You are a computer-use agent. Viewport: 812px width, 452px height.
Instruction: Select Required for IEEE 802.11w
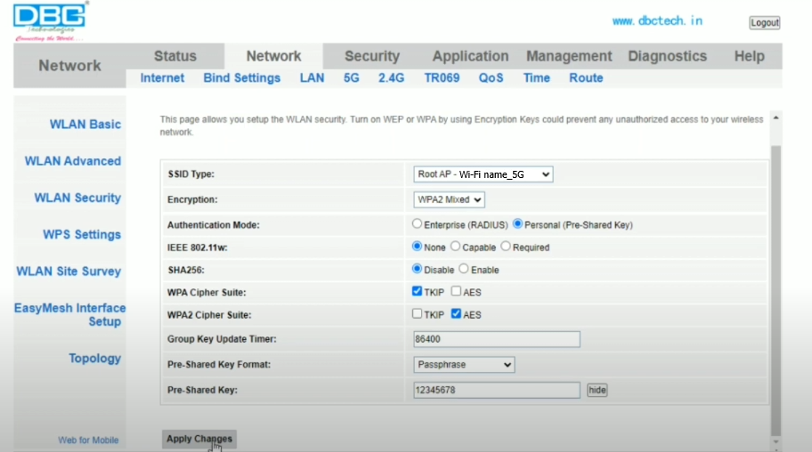click(x=506, y=246)
